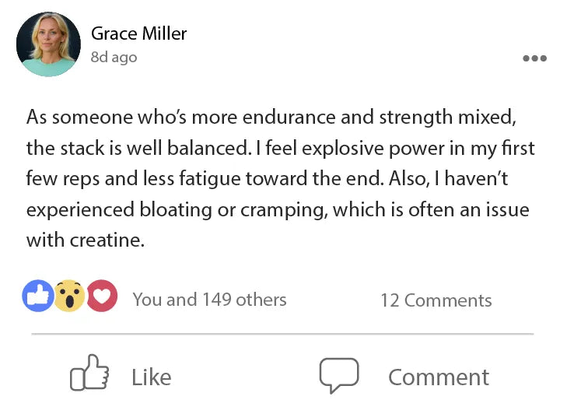The height and width of the screenshot is (414, 567).
Task: Click the blue thumbs-up reaction icon
Action: pos(38,296)
